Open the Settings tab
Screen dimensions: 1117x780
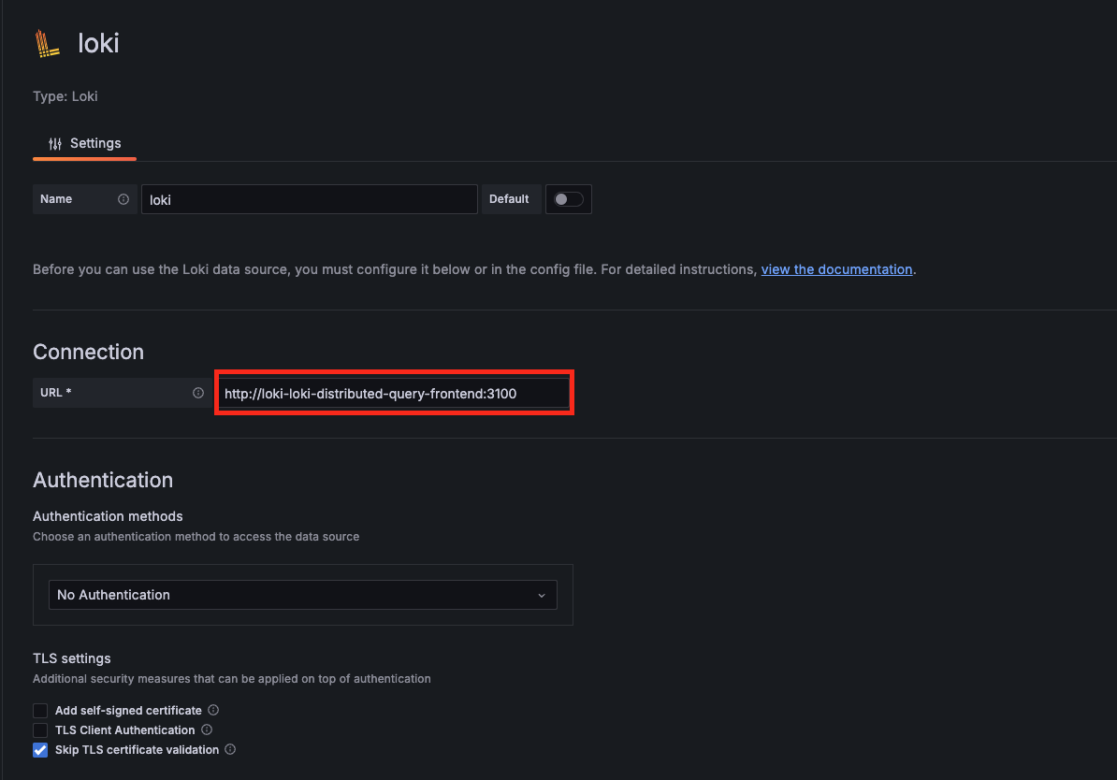(84, 143)
